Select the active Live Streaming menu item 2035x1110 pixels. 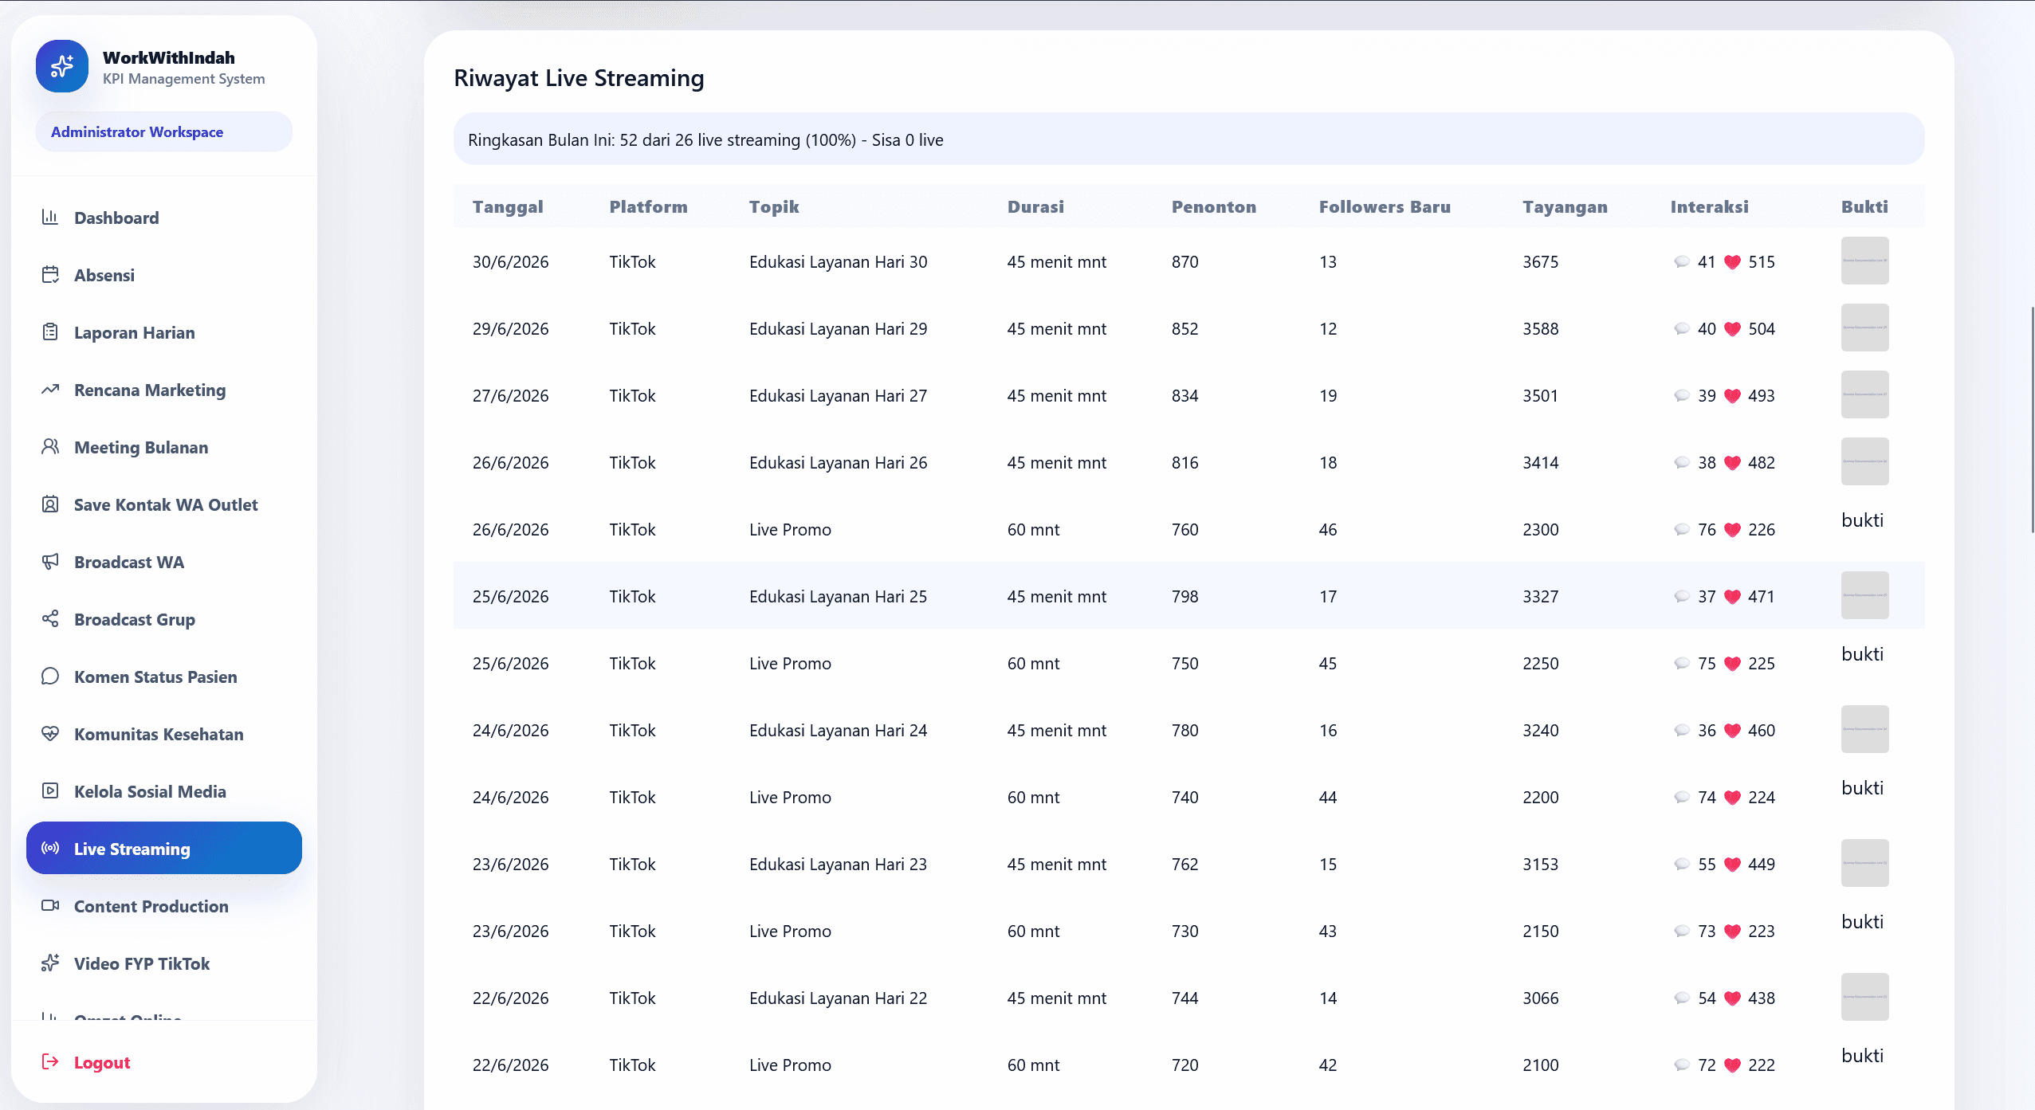click(x=164, y=848)
